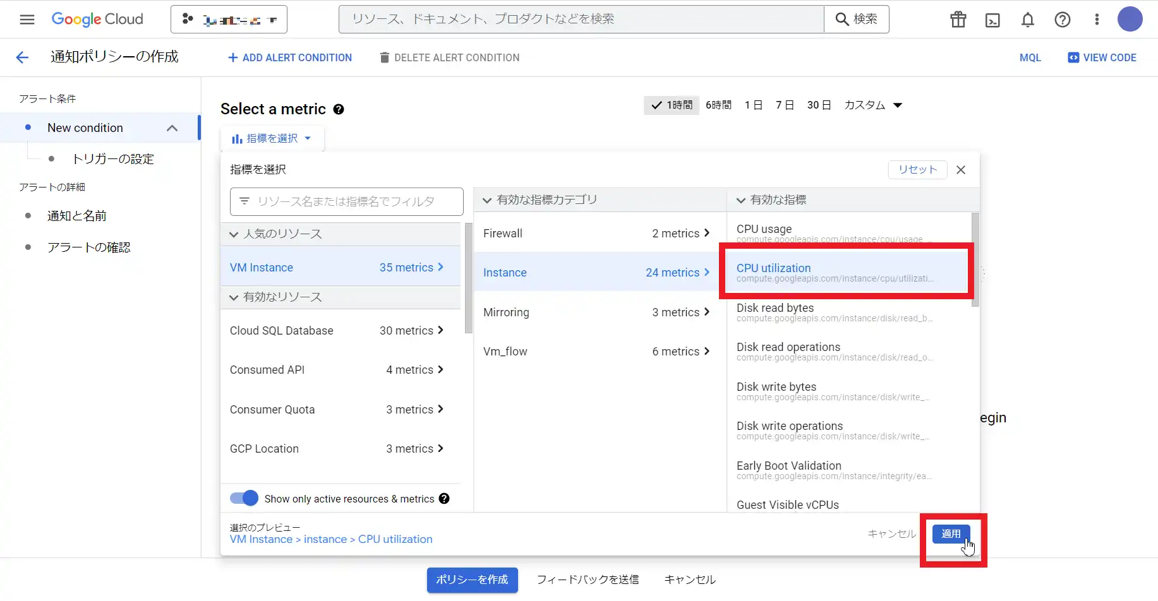Select the 1日 time range
The image size is (1158, 601).
[x=754, y=105]
